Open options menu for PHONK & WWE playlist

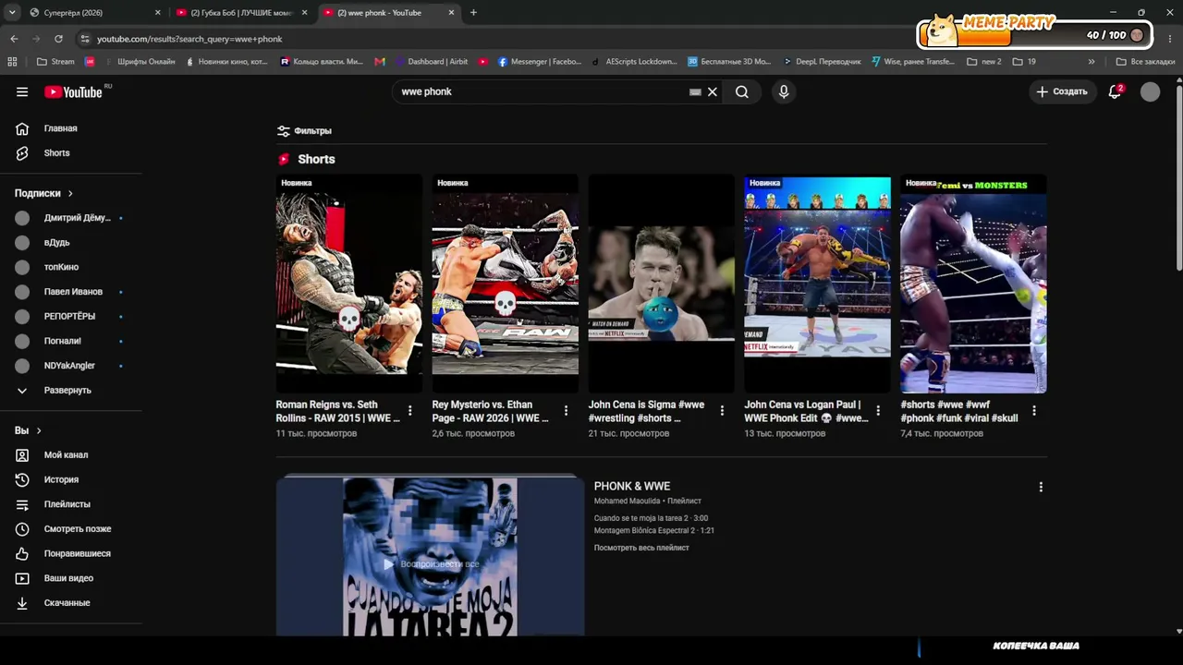click(x=1041, y=487)
